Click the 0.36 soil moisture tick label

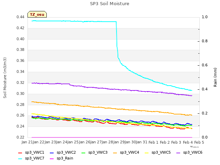point(21,61)
